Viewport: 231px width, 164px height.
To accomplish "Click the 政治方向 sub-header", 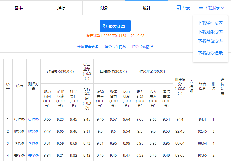I will (x=47, y=98).
